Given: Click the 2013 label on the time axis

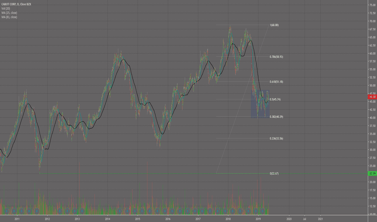Looking at the screenshot, I should click(x=77, y=219).
